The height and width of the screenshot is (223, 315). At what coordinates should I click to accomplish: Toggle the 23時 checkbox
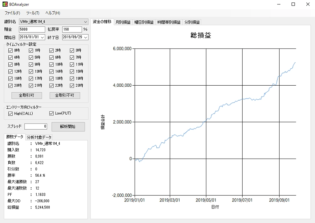pyautogui.click(x=72, y=86)
